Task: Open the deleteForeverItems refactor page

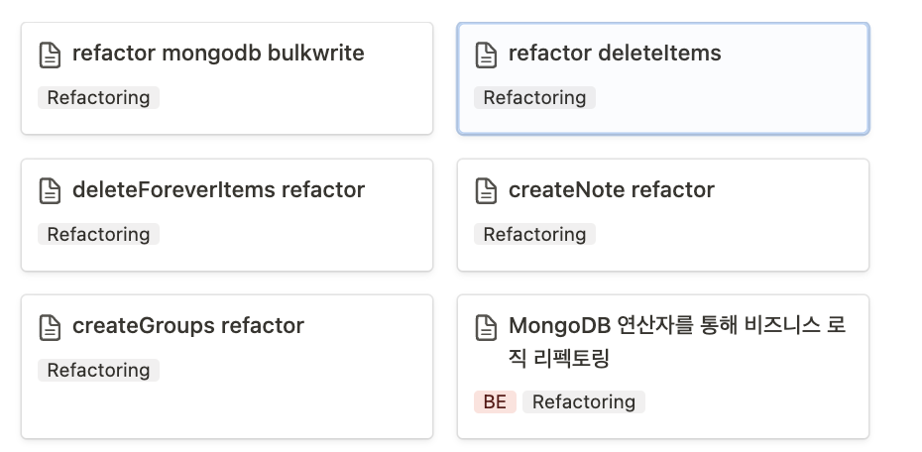Action: (218, 189)
